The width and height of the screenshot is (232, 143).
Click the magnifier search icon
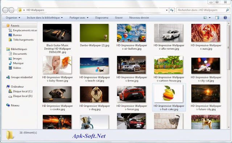[227, 10]
